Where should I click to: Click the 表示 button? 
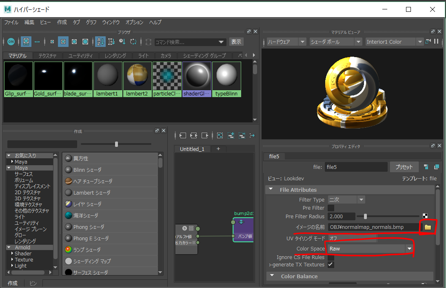click(x=236, y=42)
